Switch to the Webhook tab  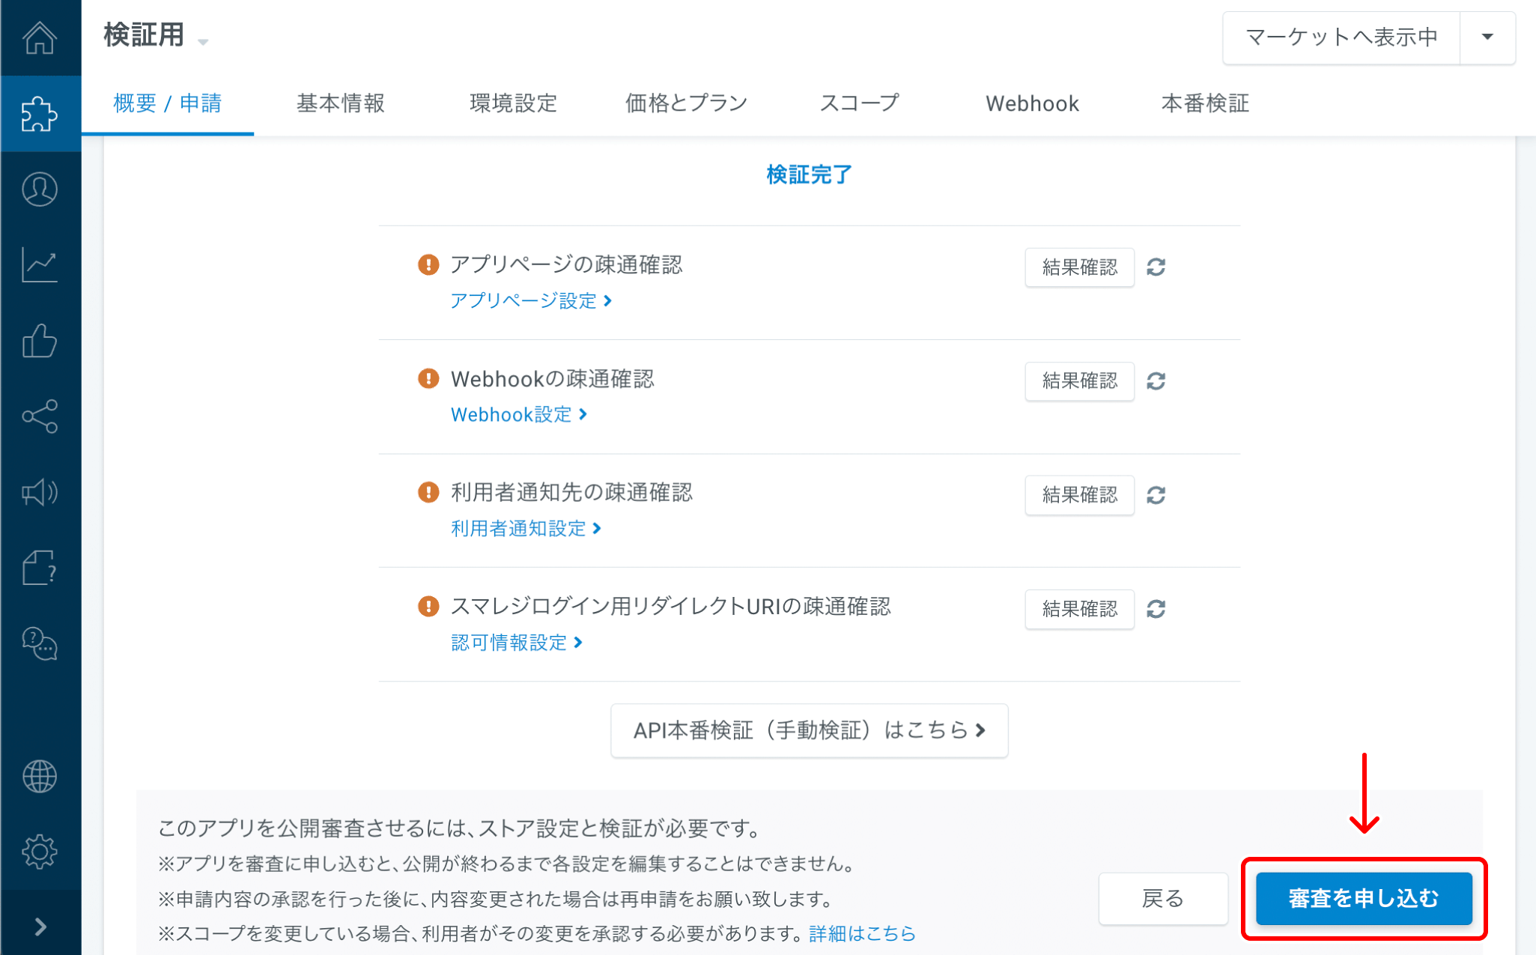pos(1032,103)
